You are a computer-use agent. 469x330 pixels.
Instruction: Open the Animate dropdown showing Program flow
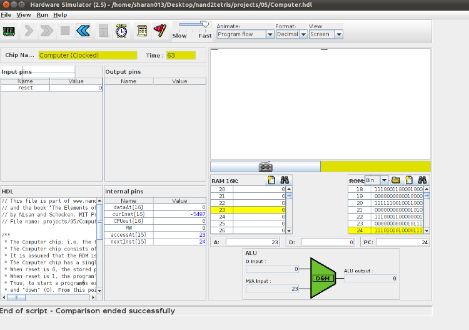coord(245,34)
